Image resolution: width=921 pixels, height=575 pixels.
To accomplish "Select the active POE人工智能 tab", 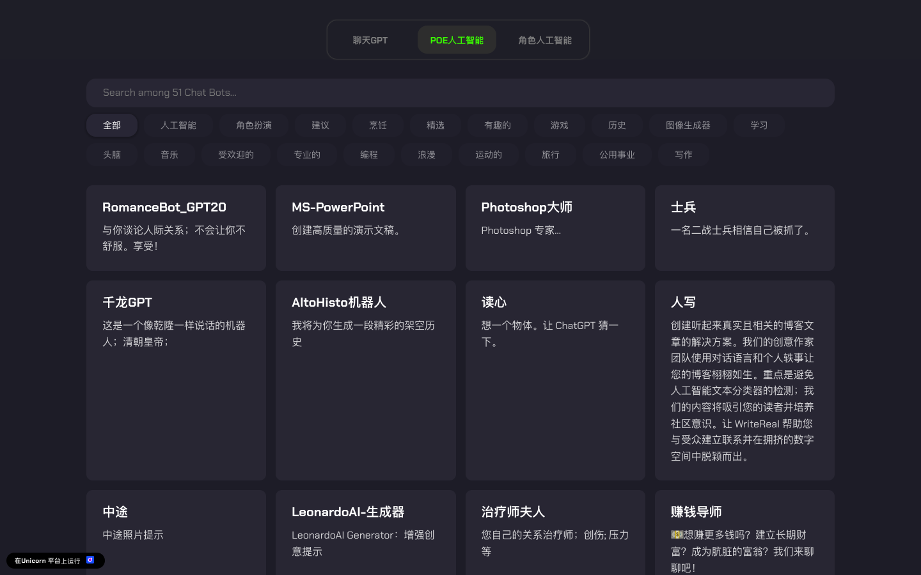I will pos(457,40).
